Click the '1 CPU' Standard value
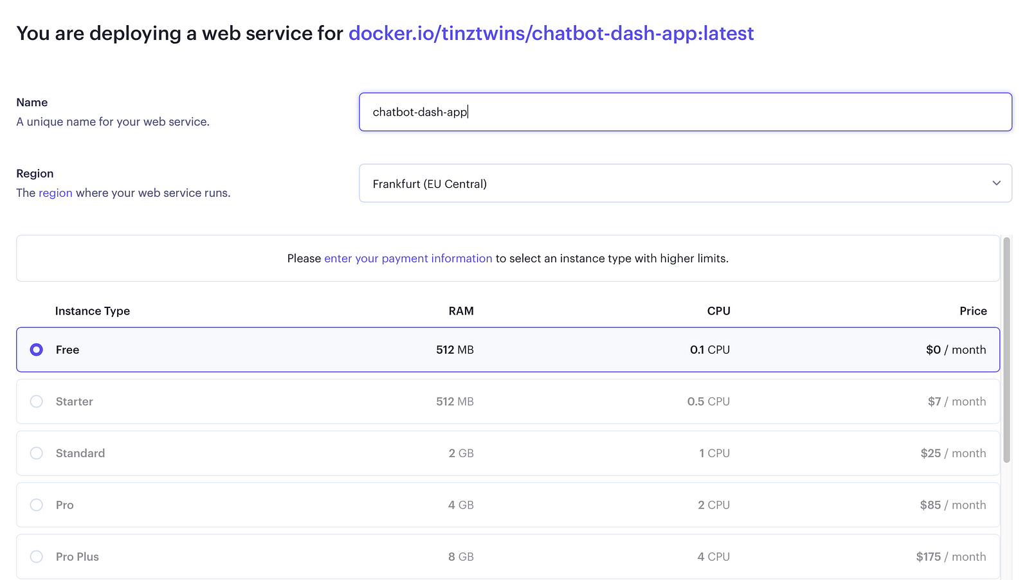Screen dimensions: 1029x580 coord(715,453)
